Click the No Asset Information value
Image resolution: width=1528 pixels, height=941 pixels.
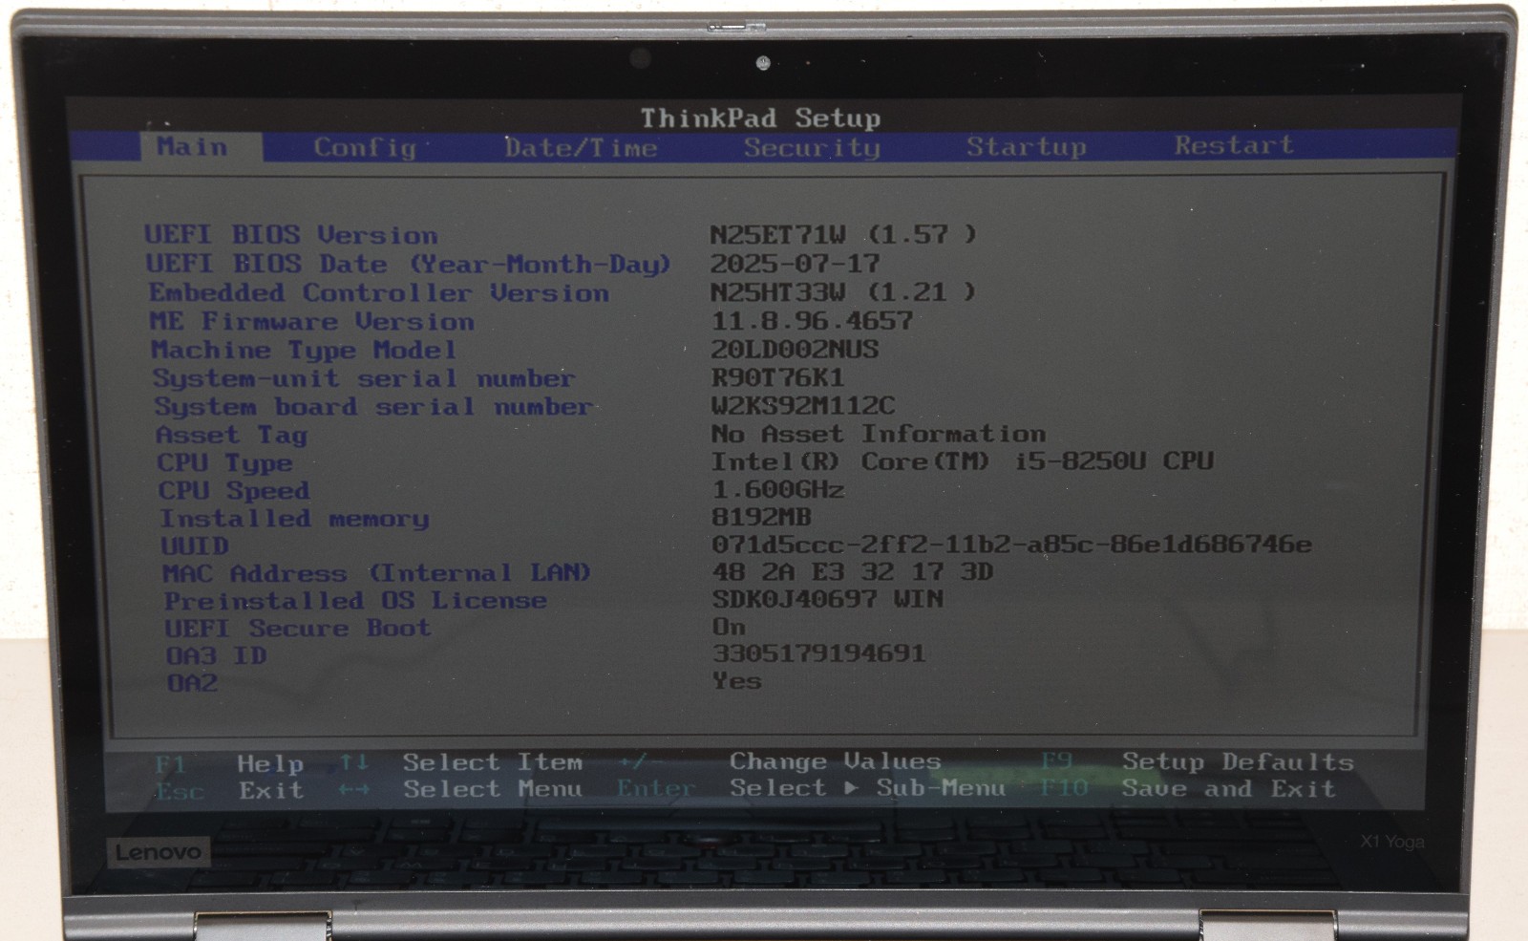(879, 435)
